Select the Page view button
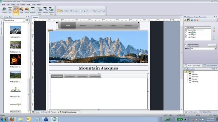218x122 pixels. click(x=16, y=11)
